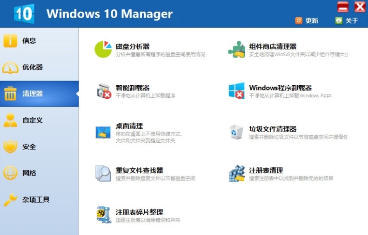Click the 组件商店清理器 puzzle broom icon
368x235 pixels.
tap(236, 49)
